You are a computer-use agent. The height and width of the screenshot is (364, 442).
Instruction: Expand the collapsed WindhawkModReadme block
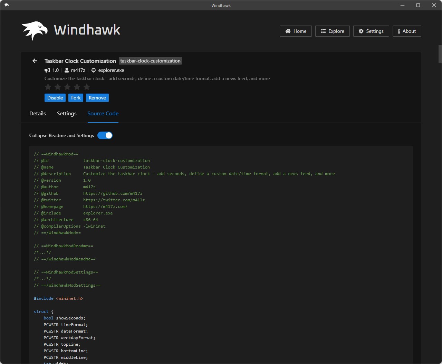pos(42,252)
